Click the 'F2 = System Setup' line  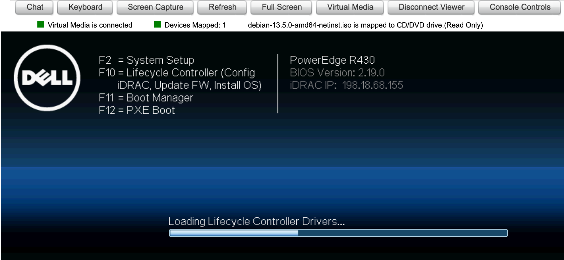click(x=146, y=60)
